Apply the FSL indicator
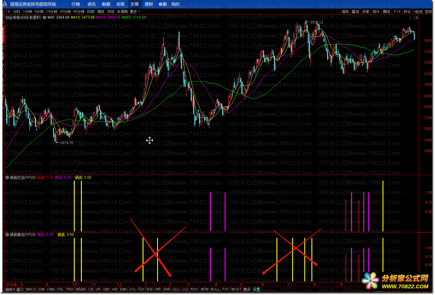 61,289
